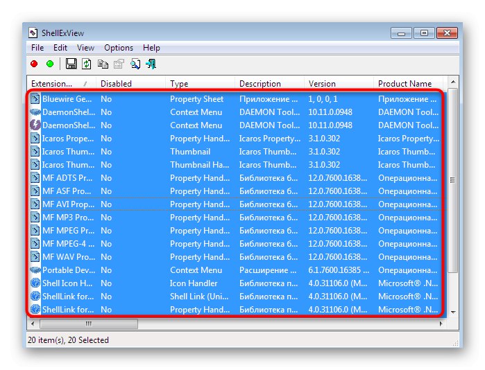The width and height of the screenshot is (485, 370).
Task: Click the Properties toolbar icon
Action: [119, 64]
